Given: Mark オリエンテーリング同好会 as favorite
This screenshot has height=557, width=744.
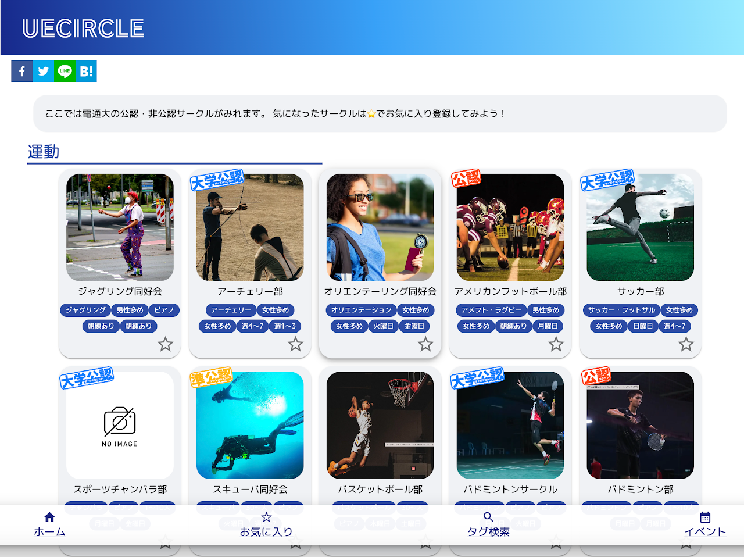Looking at the screenshot, I should (426, 344).
